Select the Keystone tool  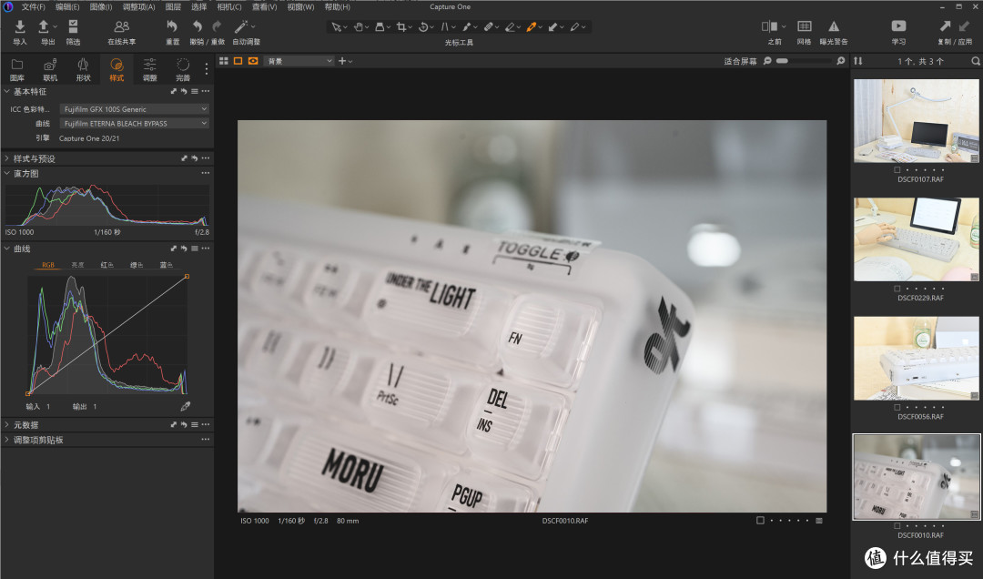click(x=444, y=27)
